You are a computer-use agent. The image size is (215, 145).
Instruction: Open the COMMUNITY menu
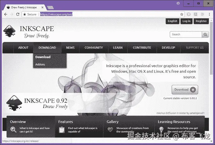[94, 48]
